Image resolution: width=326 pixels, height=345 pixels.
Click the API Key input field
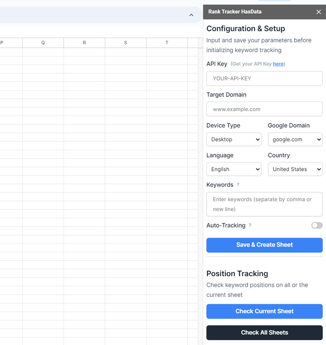(x=265, y=78)
